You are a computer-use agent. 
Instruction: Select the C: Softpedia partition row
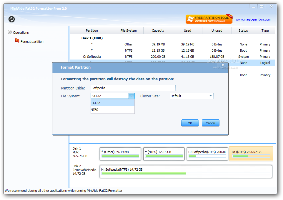pos(173,57)
